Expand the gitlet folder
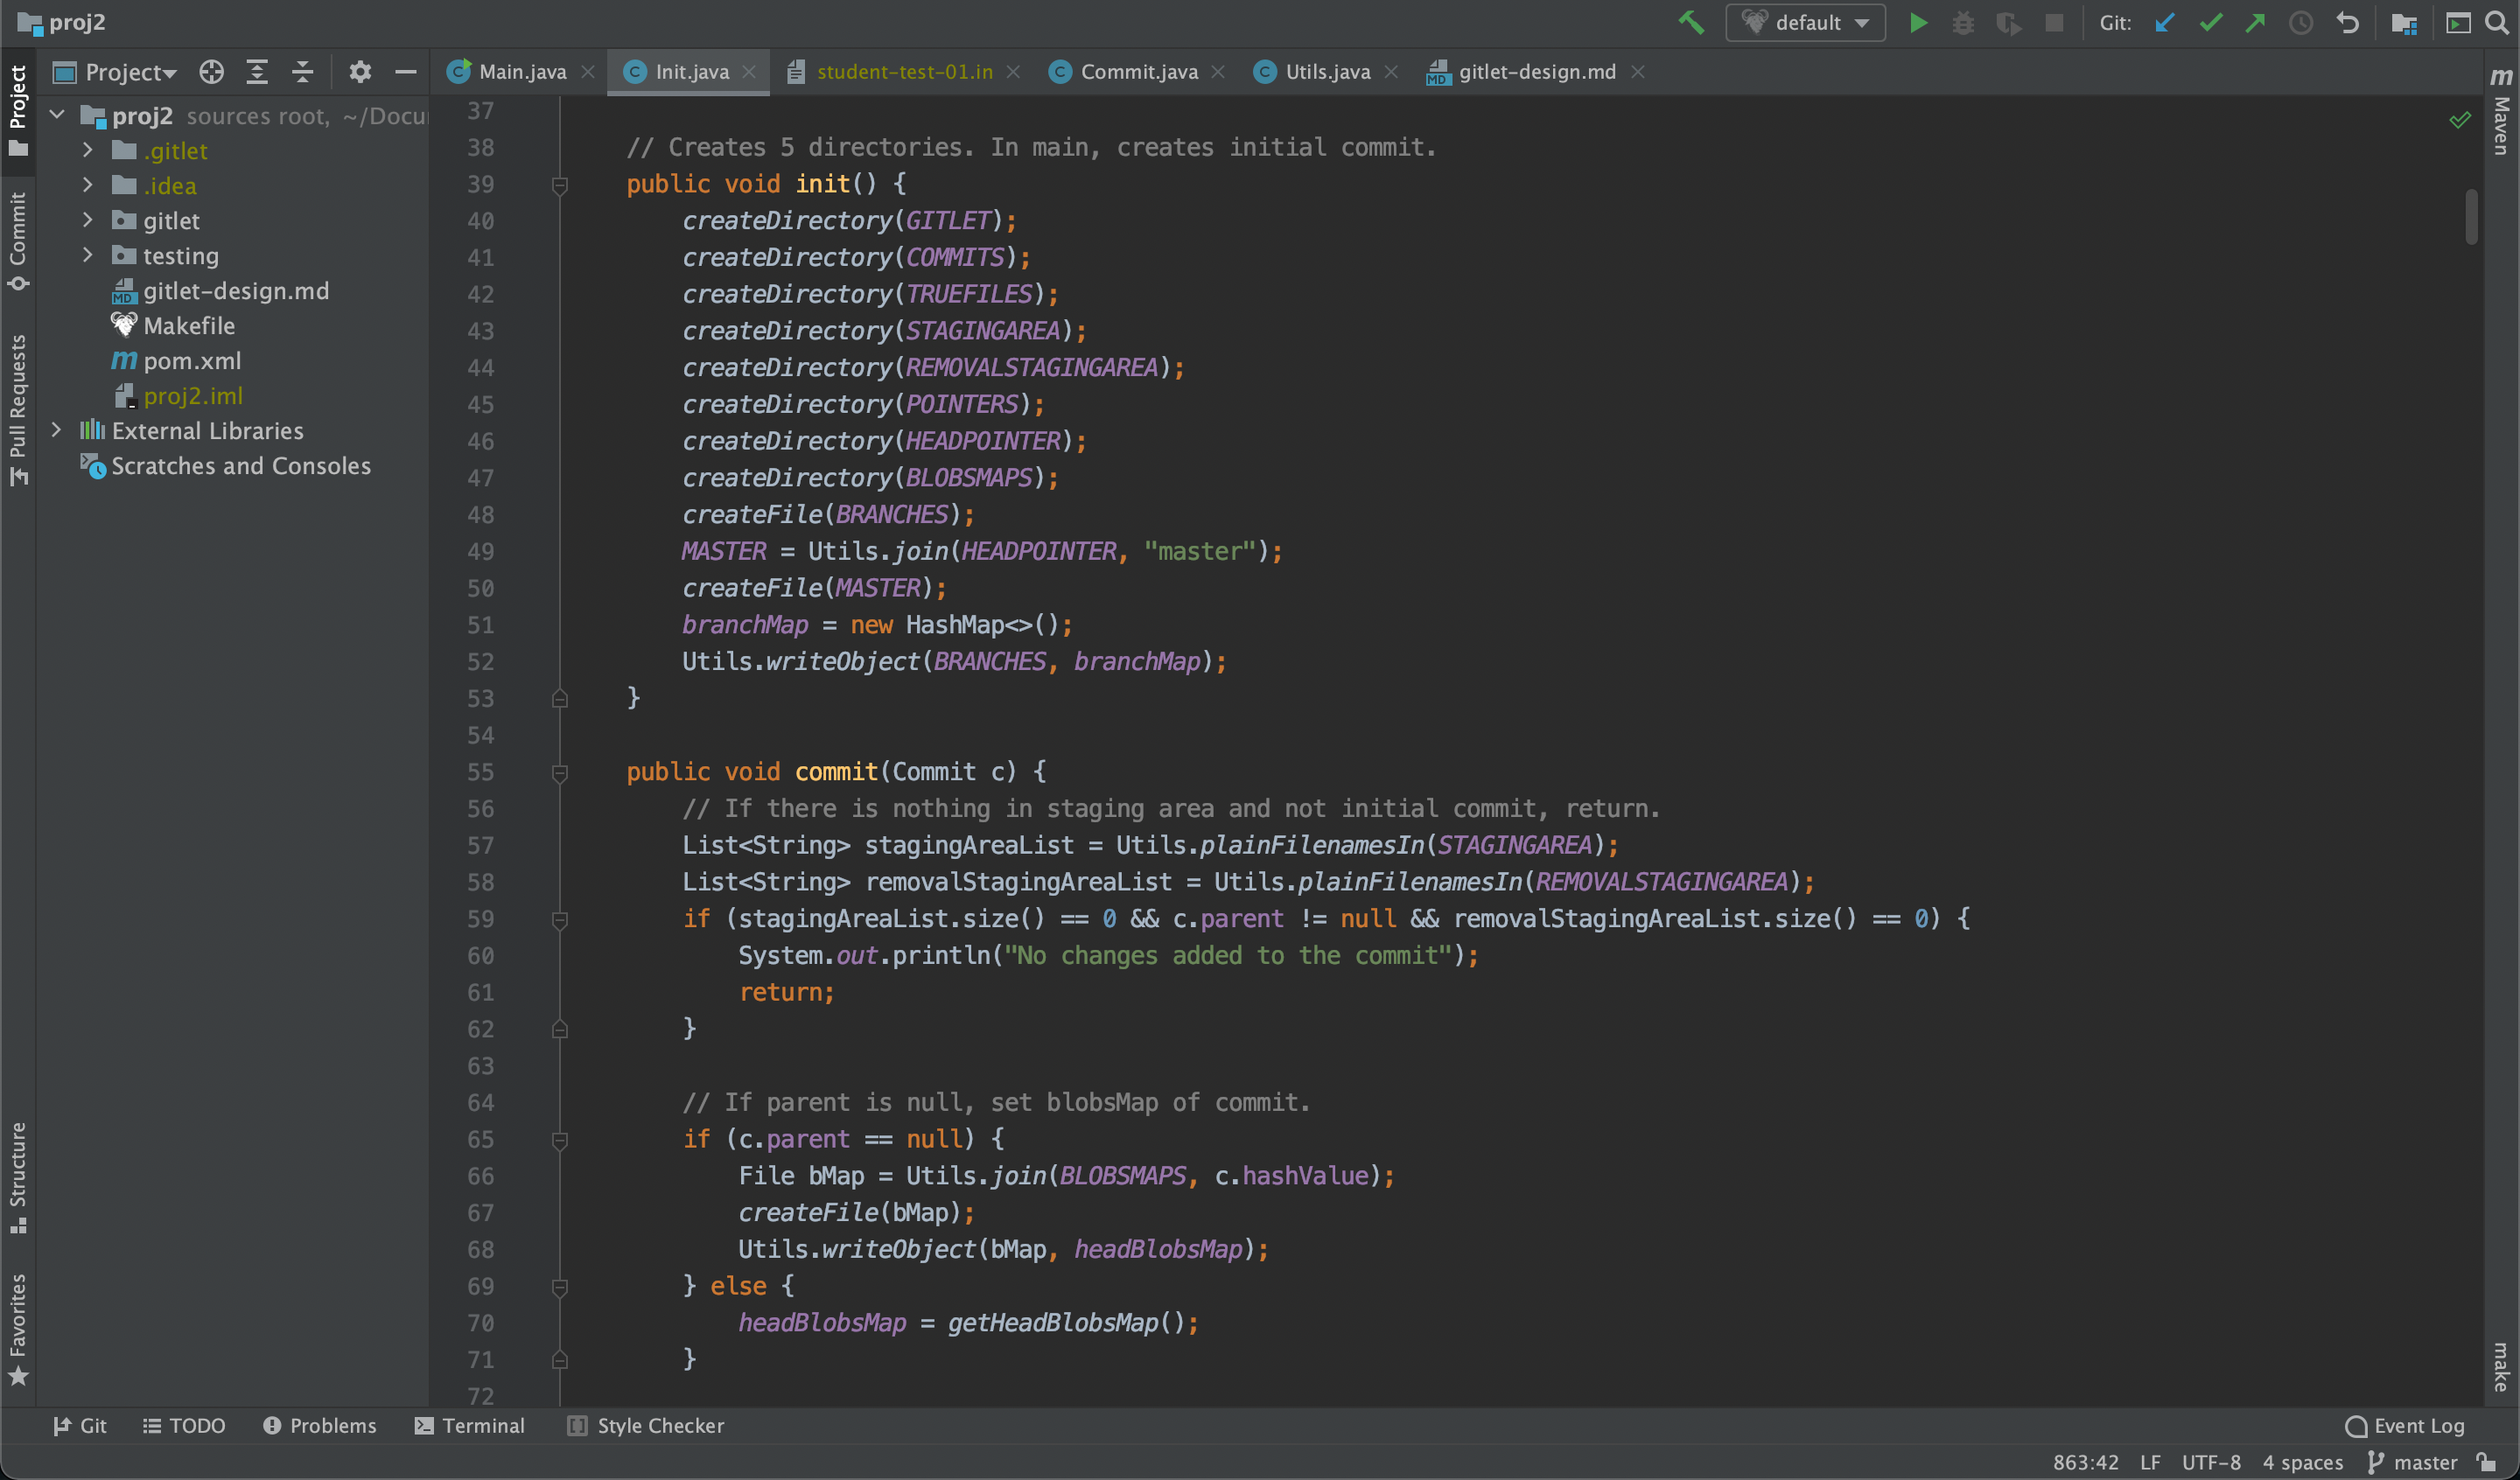 tap(88, 220)
